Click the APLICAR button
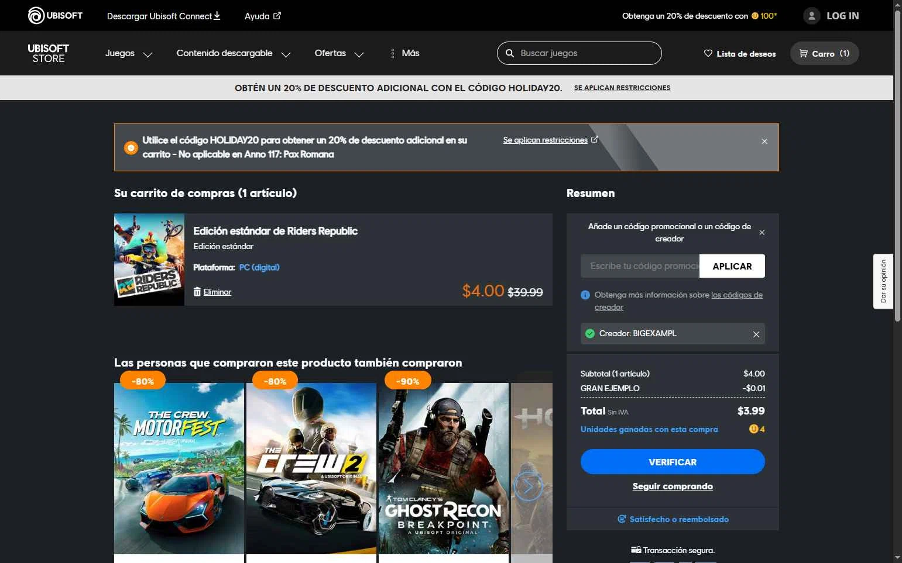 (x=732, y=266)
